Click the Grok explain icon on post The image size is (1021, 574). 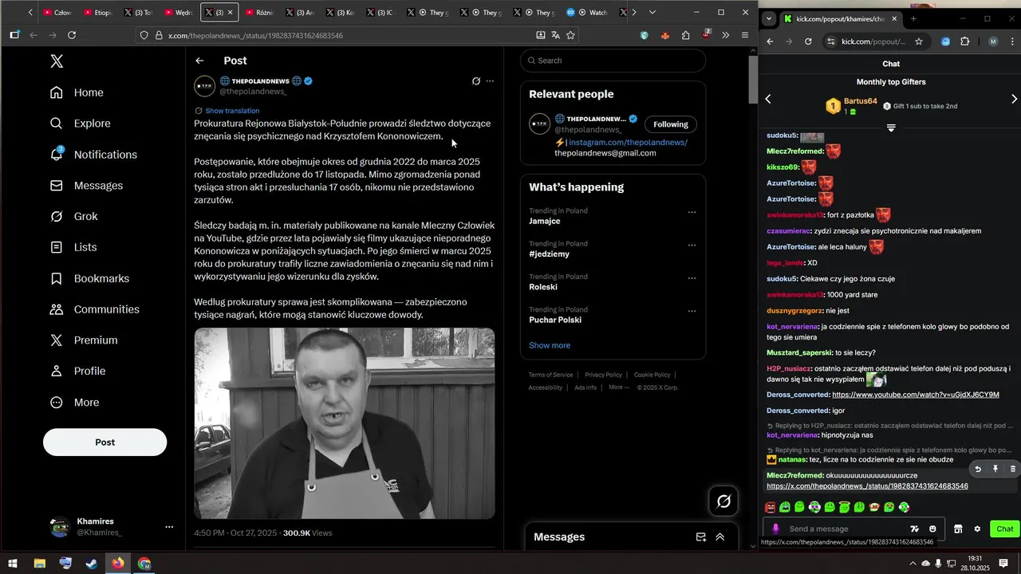(476, 81)
